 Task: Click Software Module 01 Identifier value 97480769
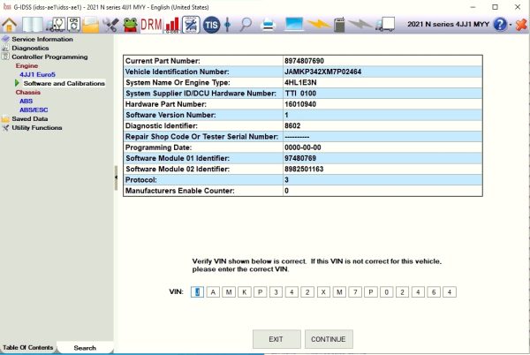(300, 158)
